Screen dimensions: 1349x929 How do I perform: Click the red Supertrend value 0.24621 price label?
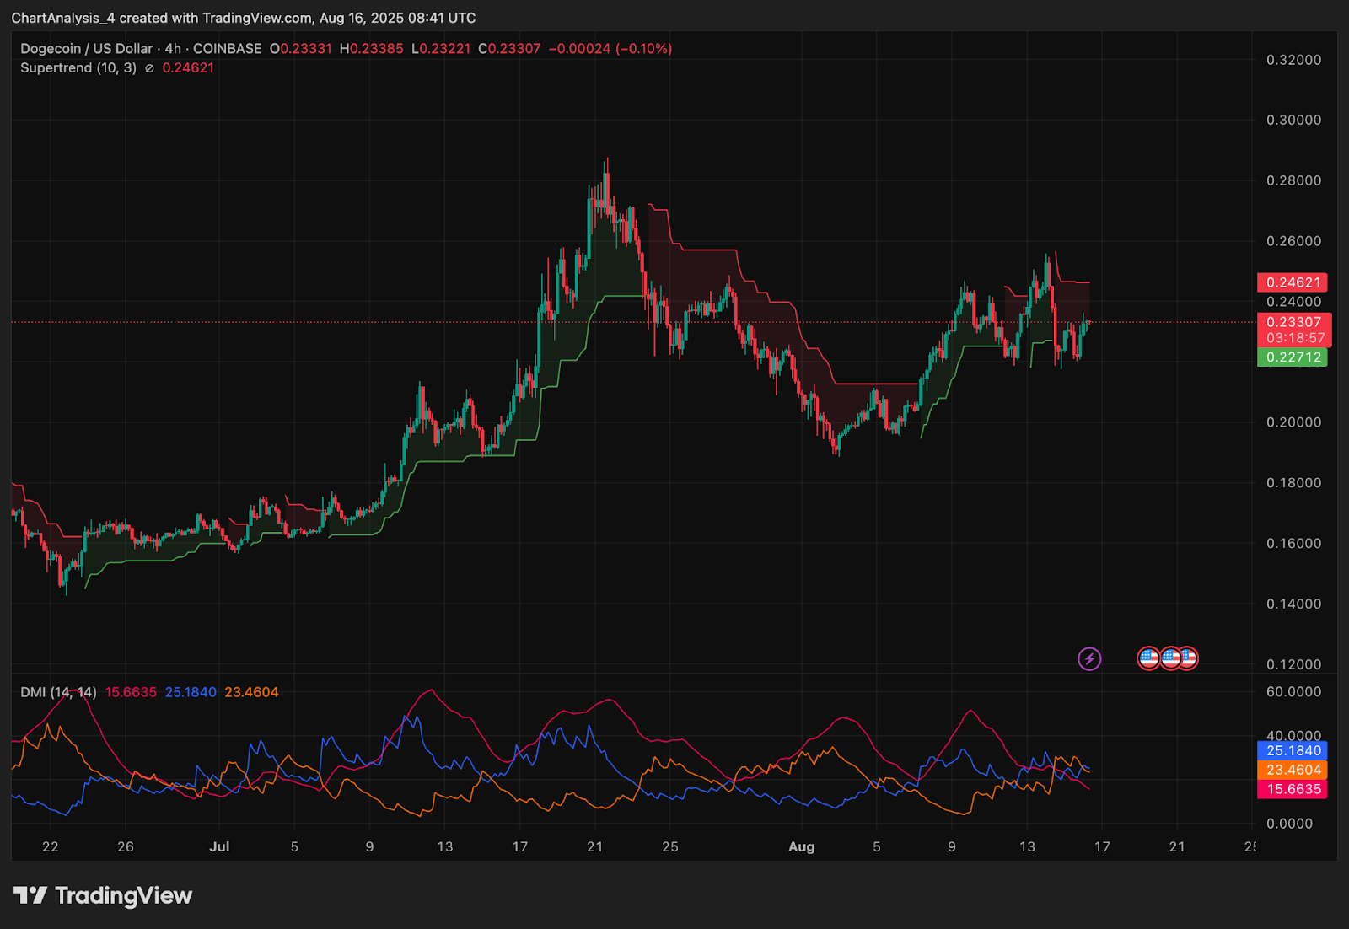[x=1293, y=282]
